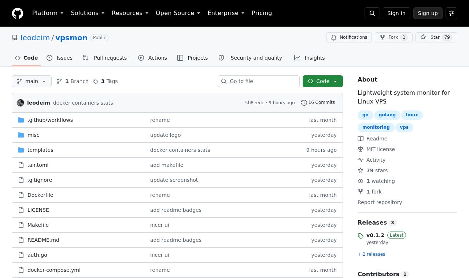Open the green Code dropdown button

point(323,81)
